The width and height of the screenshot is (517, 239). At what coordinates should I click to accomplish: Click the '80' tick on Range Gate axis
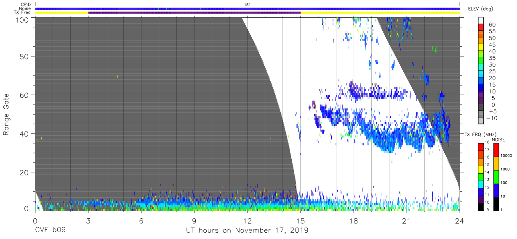coord(24,57)
